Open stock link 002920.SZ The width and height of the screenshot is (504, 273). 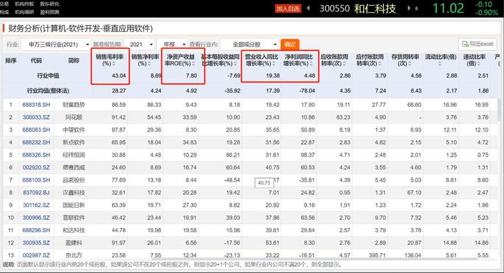click(x=36, y=167)
